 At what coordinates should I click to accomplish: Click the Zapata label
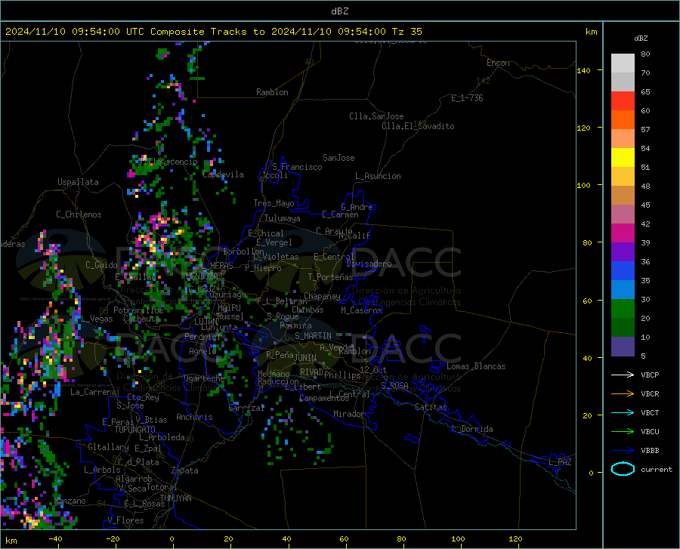(x=185, y=470)
